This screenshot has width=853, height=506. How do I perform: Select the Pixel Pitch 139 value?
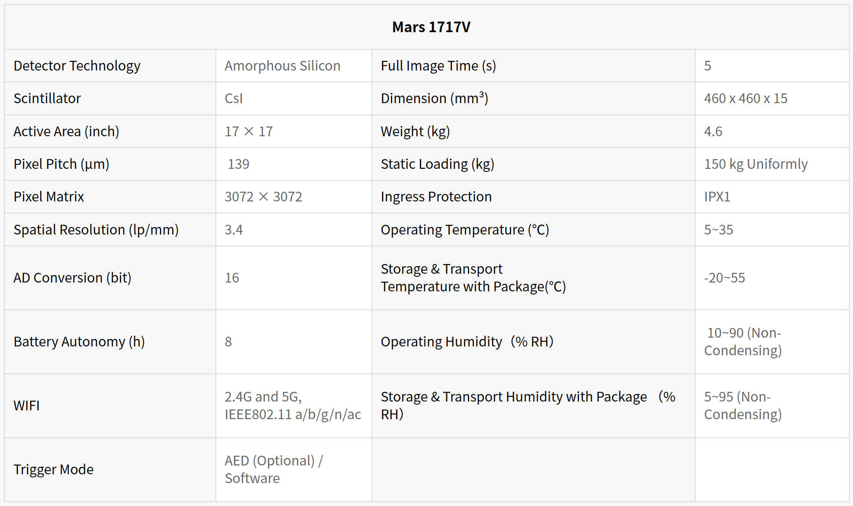[x=238, y=164]
